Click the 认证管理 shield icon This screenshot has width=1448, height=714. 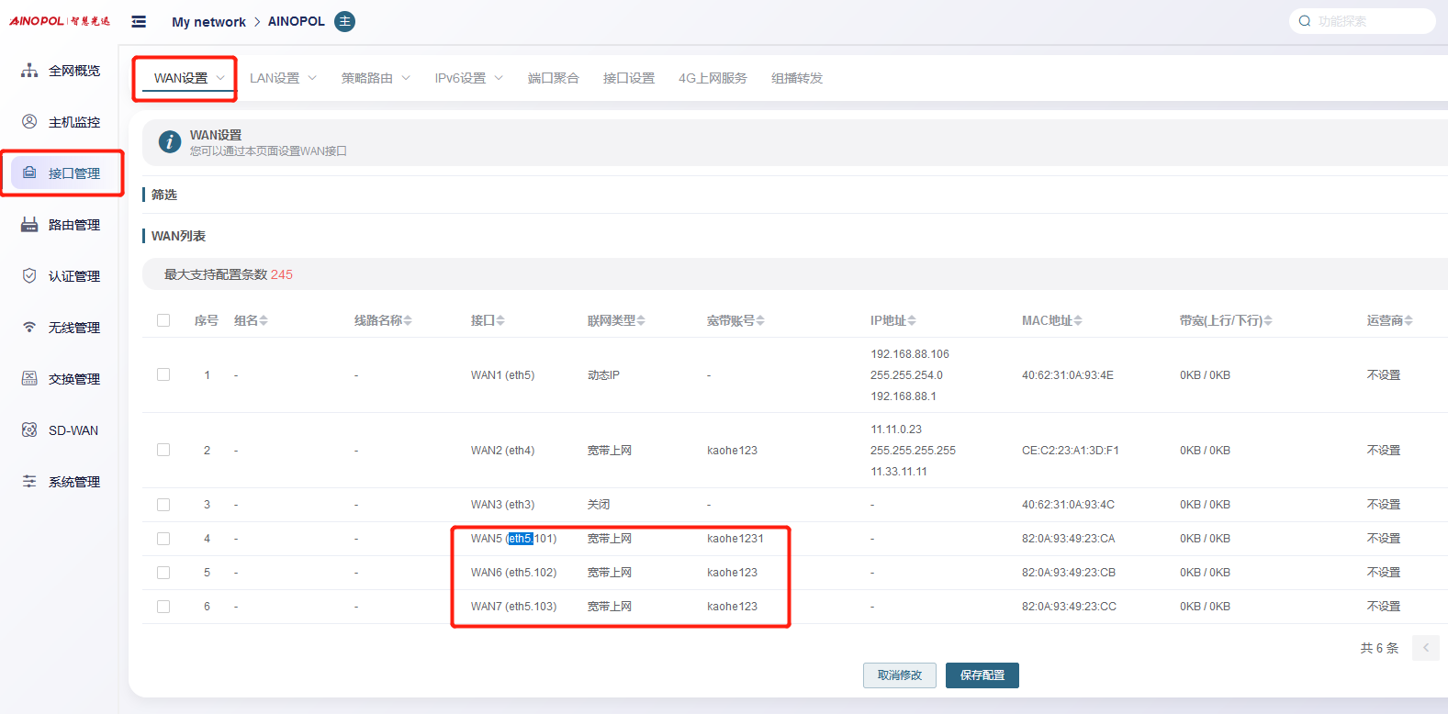click(29, 276)
